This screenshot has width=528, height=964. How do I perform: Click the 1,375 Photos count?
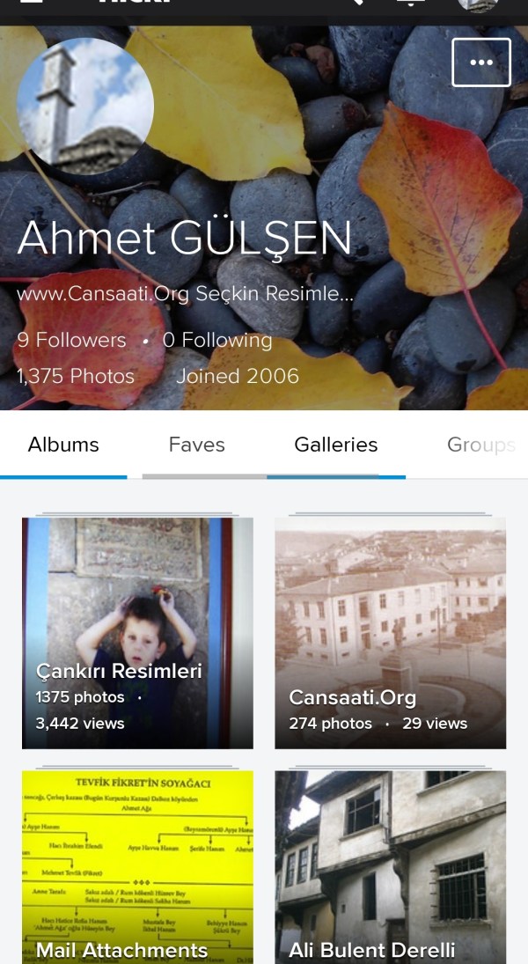click(x=76, y=377)
